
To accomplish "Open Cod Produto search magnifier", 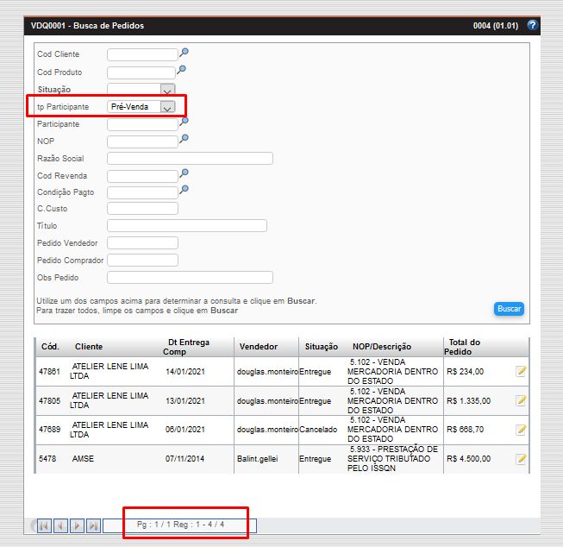I will [x=182, y=70].
